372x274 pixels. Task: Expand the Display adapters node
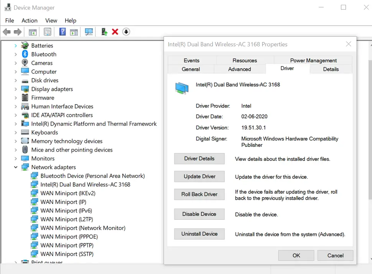pos(16,89)
